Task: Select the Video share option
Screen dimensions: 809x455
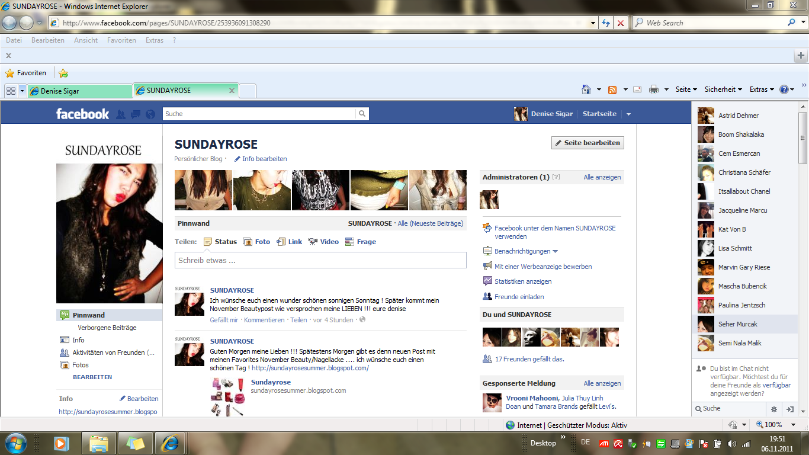Action: (323, 242)
